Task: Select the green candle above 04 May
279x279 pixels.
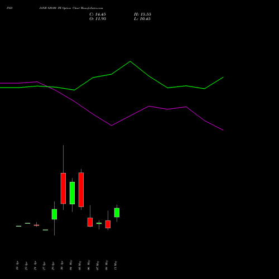Action: click(72, 193)
